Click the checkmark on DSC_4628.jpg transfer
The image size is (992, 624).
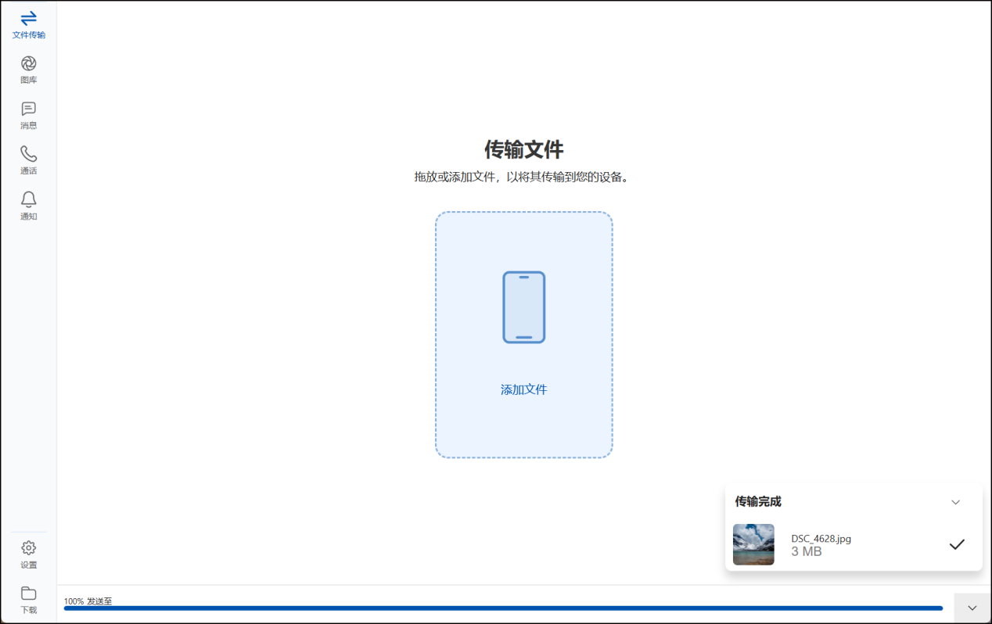click(x=957, y=543)
